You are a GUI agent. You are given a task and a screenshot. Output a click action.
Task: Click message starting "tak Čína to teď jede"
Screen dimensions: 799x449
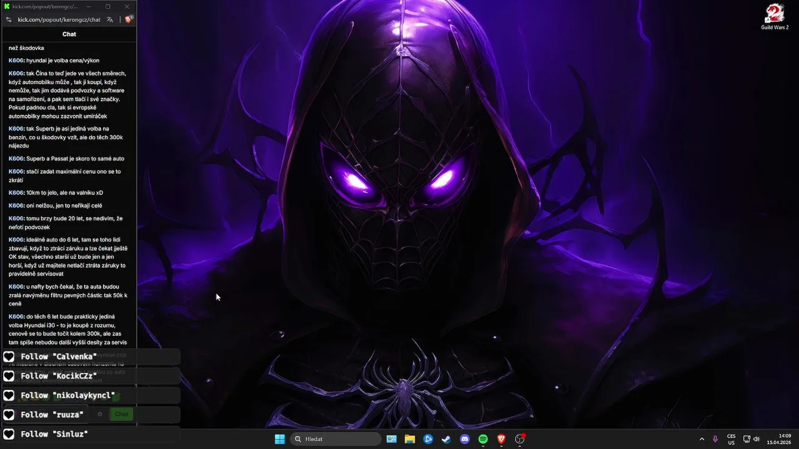click(x=67, y=95)
